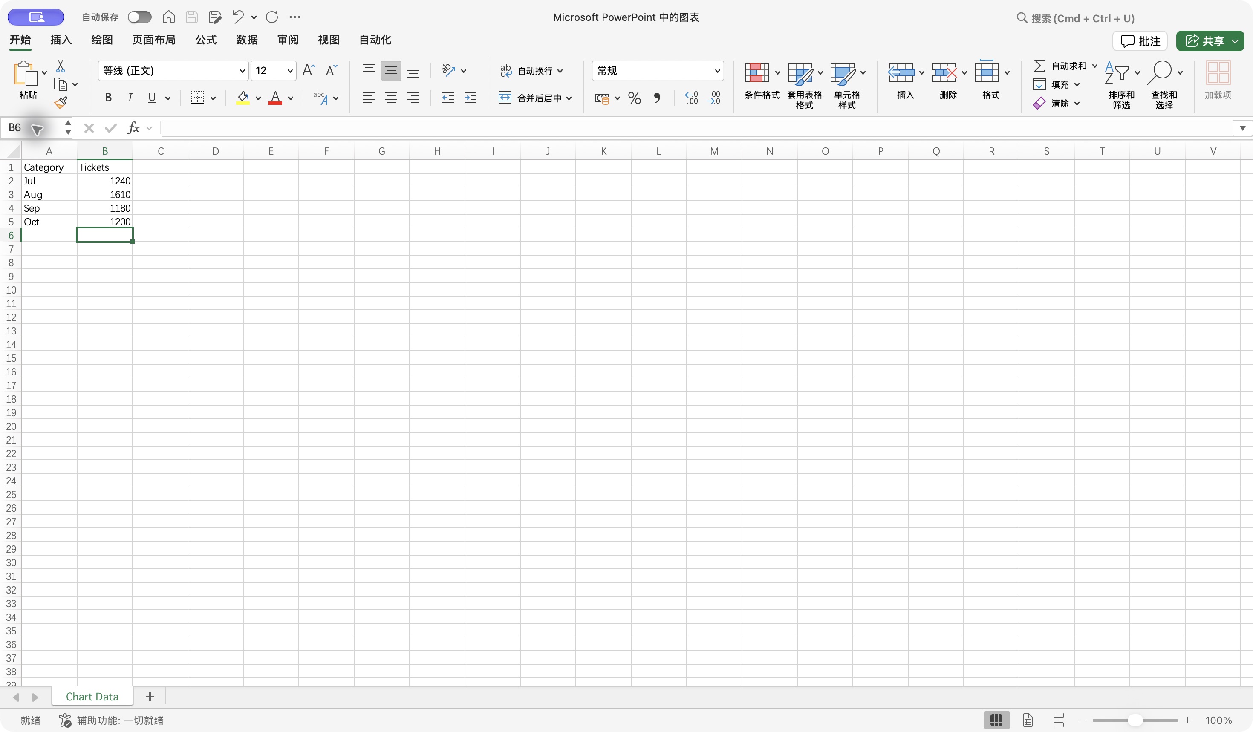The height and width of the screenshot is (732, 1253).
Task: Click the yellow fill color swatch
Action: tap(243, 98)
